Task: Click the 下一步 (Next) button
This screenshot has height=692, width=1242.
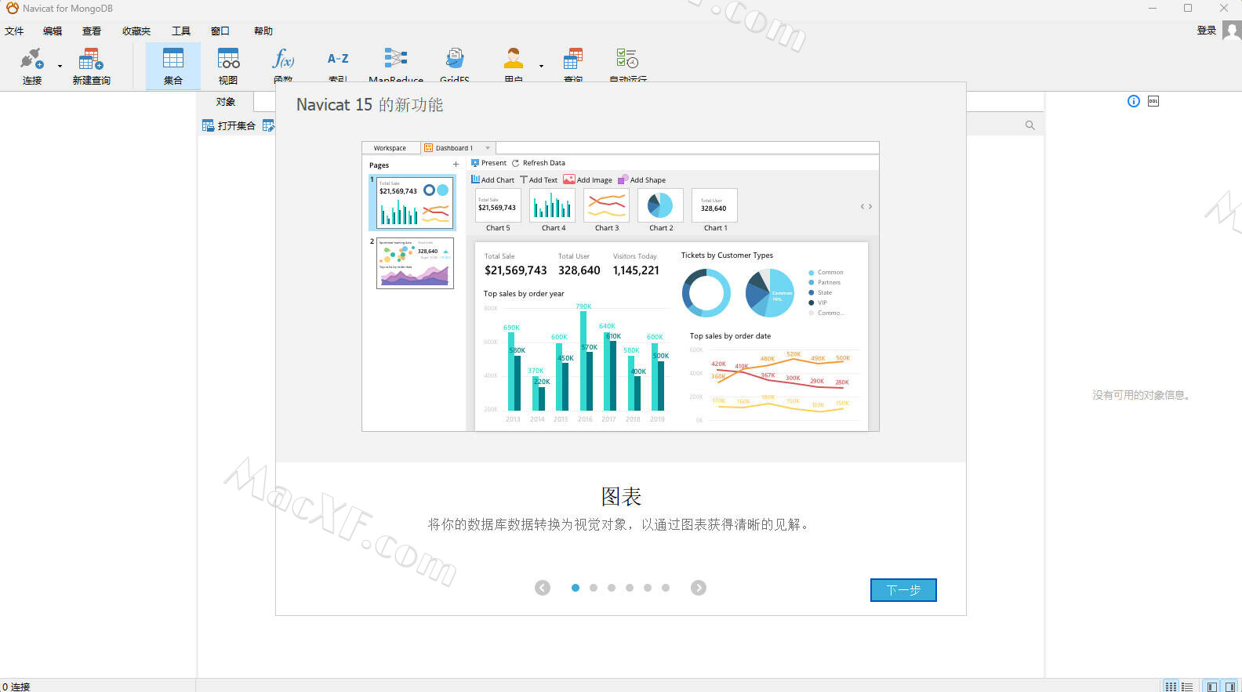Action: (903, 590)
